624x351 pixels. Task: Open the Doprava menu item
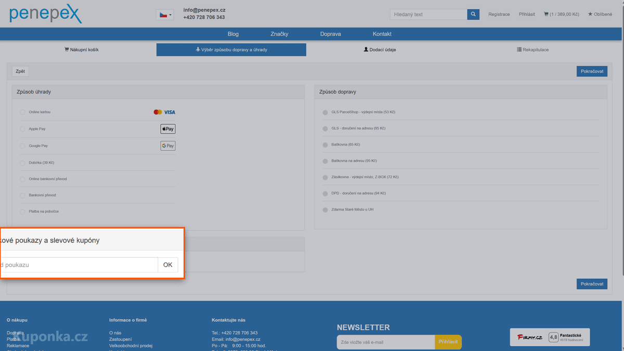click(x=330, y=34)
